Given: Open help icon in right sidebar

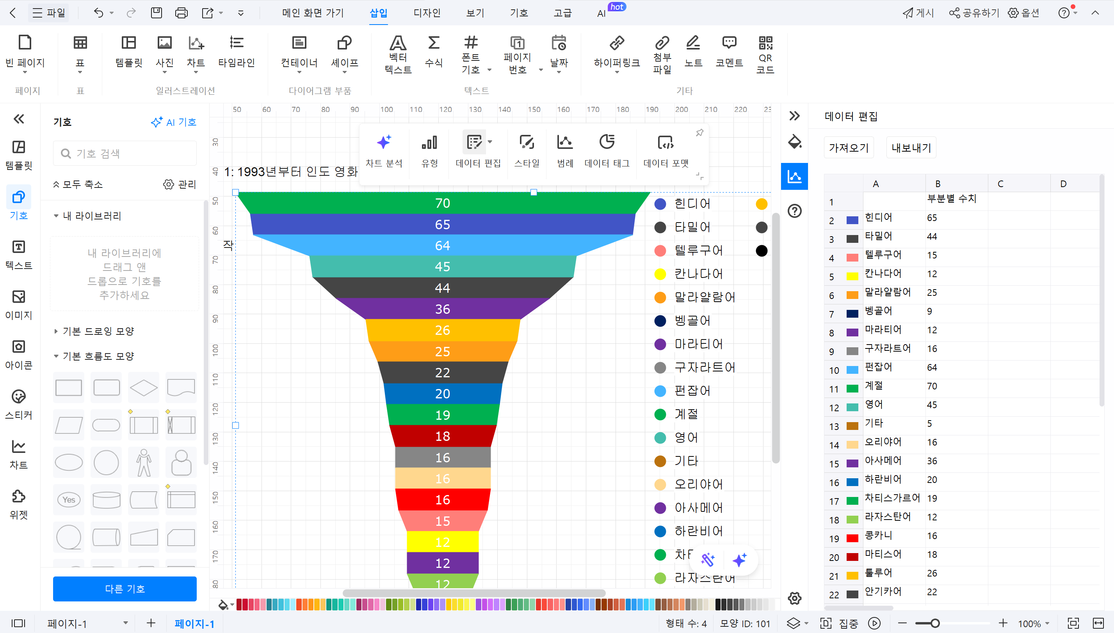Looking at the screenshot, I should point(794,211).
